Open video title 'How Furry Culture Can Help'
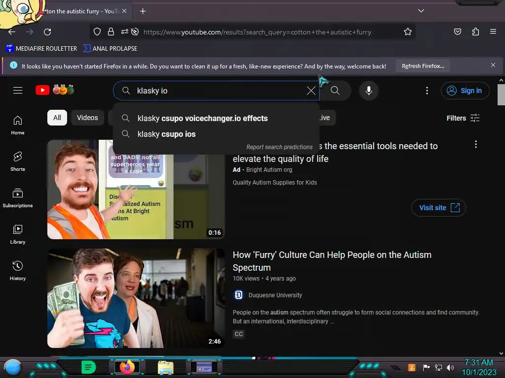 click(x=332, y=261)
